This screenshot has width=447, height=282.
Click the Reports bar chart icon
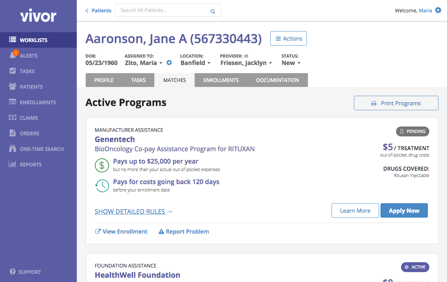click(x=12, y=164)
